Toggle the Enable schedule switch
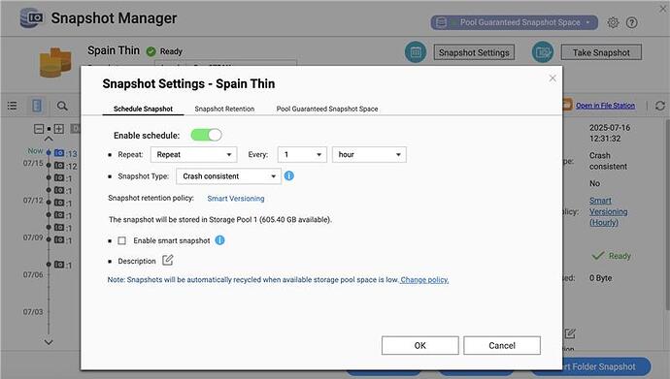 coord(206,135)
